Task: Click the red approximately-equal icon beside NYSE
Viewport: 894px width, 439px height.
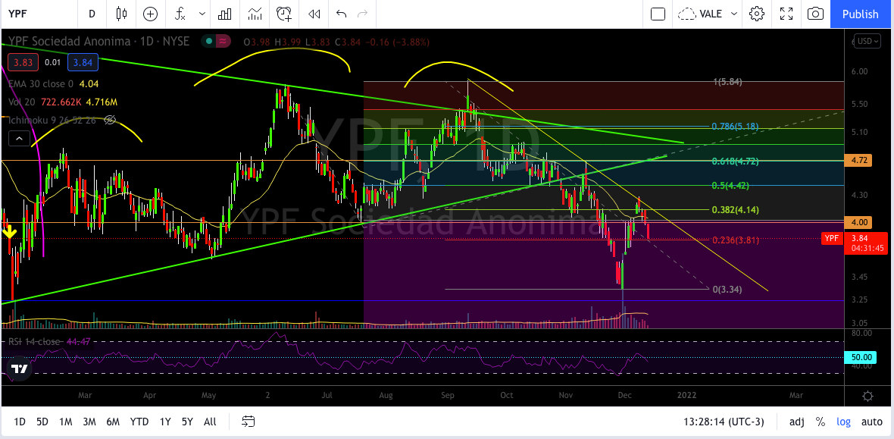Action: click(x=223, y=41)
